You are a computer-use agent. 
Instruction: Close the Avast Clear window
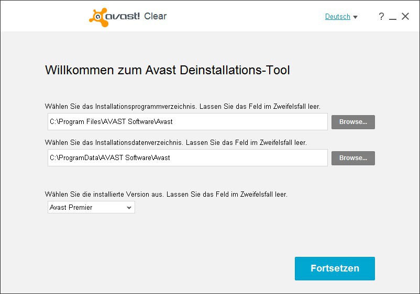pos(405,17)
